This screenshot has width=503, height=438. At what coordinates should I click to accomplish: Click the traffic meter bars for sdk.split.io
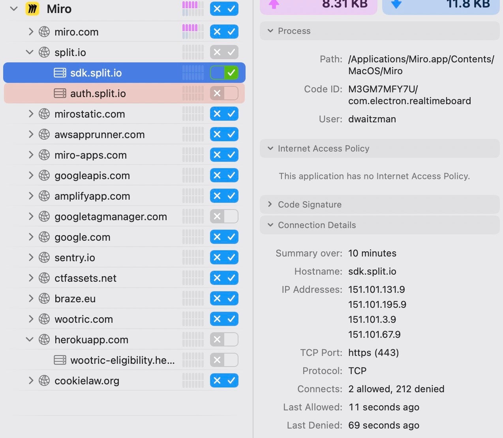193,73
